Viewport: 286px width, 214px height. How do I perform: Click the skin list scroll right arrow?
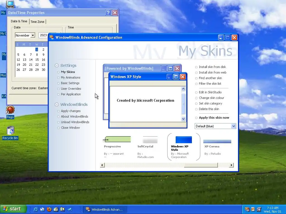(x=231, y=165)
